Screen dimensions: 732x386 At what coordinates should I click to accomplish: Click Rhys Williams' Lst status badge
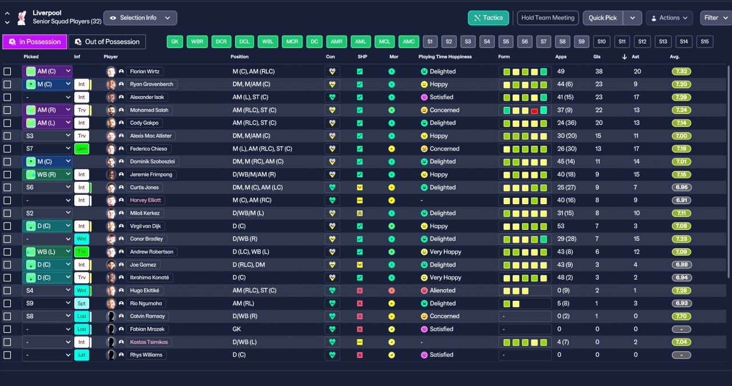[x=82, y=355]
